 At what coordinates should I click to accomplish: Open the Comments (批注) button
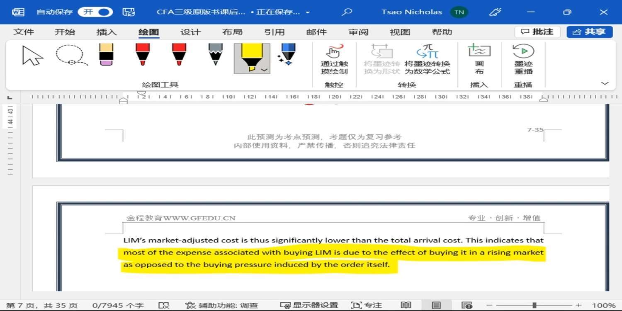coord(537,32)
